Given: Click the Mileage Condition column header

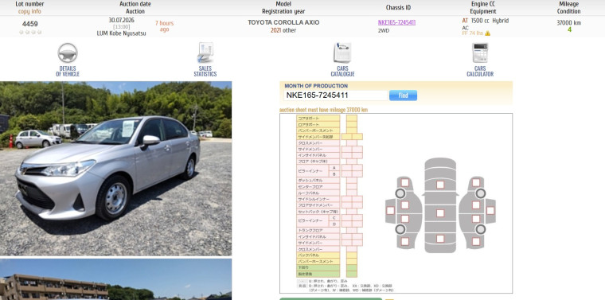Looking at the screenshot, I should [568, 7].
